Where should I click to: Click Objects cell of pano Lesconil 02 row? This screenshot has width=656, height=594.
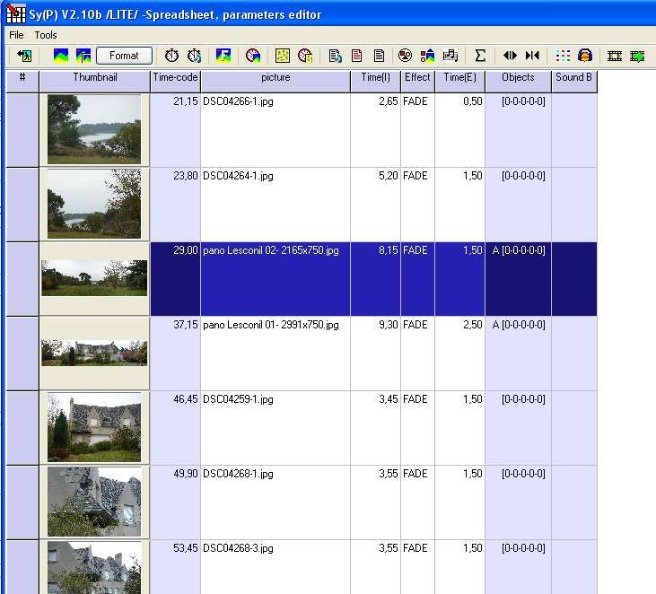coord(518,279)
